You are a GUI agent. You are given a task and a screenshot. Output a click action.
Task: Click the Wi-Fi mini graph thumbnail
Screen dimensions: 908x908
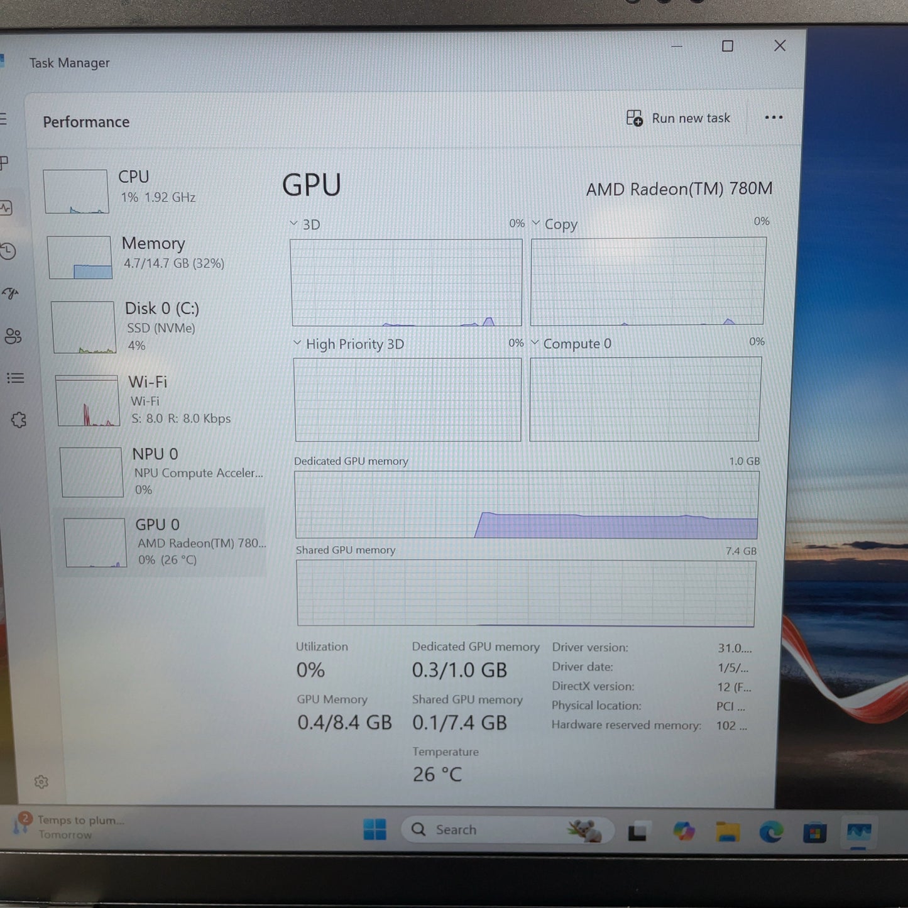click(x=87, y=401)
